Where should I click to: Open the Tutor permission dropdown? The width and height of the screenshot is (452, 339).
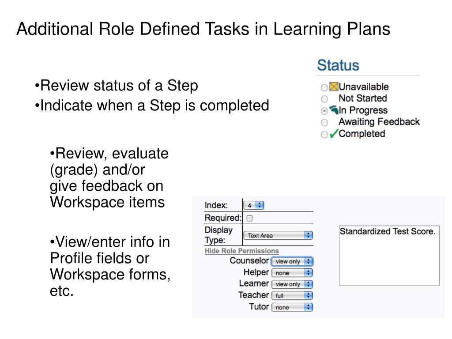pyautogui.click(x=292, y=307)
